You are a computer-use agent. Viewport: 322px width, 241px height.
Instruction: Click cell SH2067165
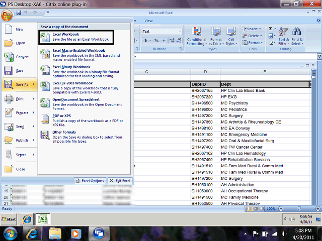pyautogui.click(x=205, y=90)
